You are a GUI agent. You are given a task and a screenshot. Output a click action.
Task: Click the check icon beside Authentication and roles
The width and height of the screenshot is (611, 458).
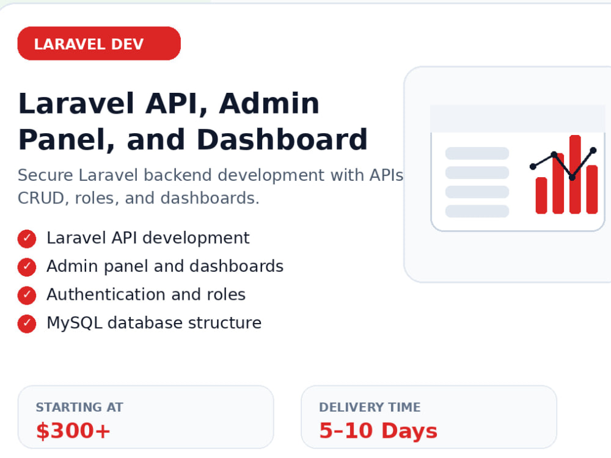(27, 295)
